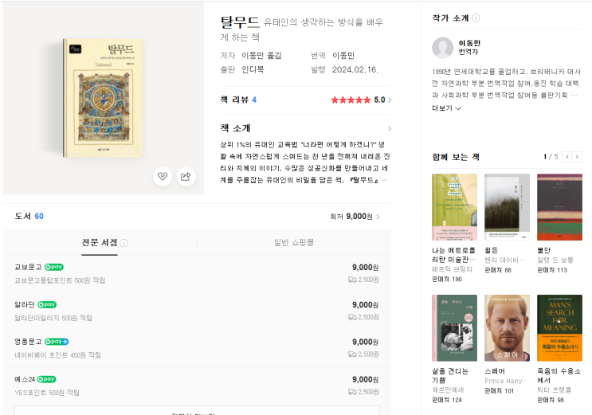Open 월든 book thumbnail

point(507,207)
